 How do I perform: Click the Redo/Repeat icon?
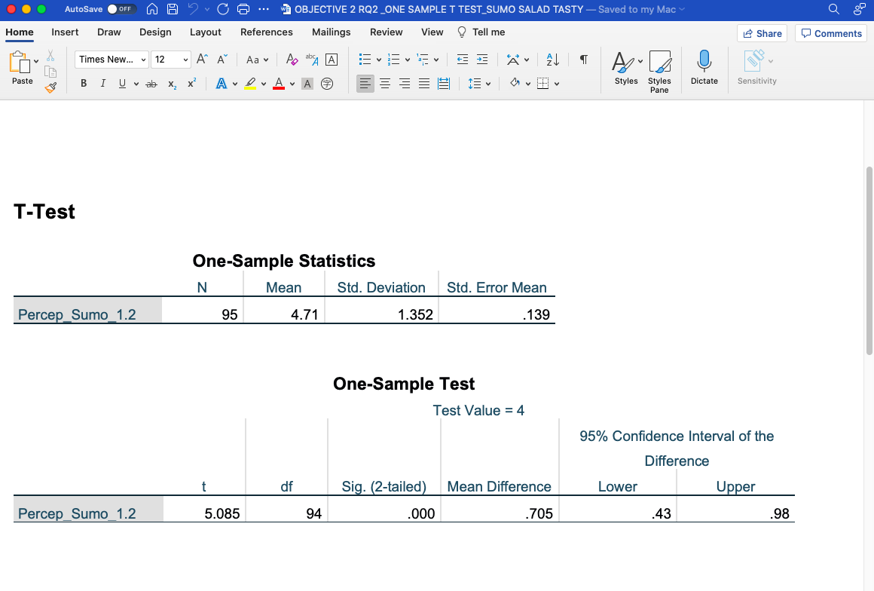223,9
